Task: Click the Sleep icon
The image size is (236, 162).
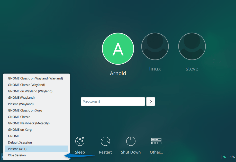Action: (80, 141)
